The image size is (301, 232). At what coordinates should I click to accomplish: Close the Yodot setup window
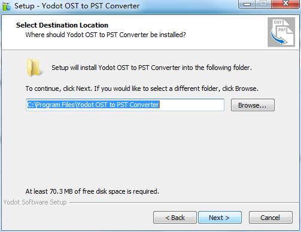coord(285,4)
